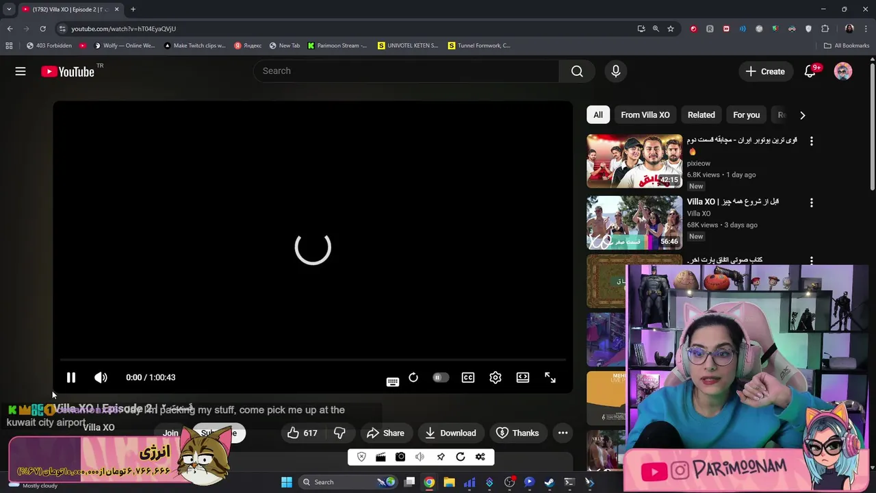Image resolution: width=876 pixels, height=493 pixels.
Task: Select the All filter chip
Action: point(598,115)
